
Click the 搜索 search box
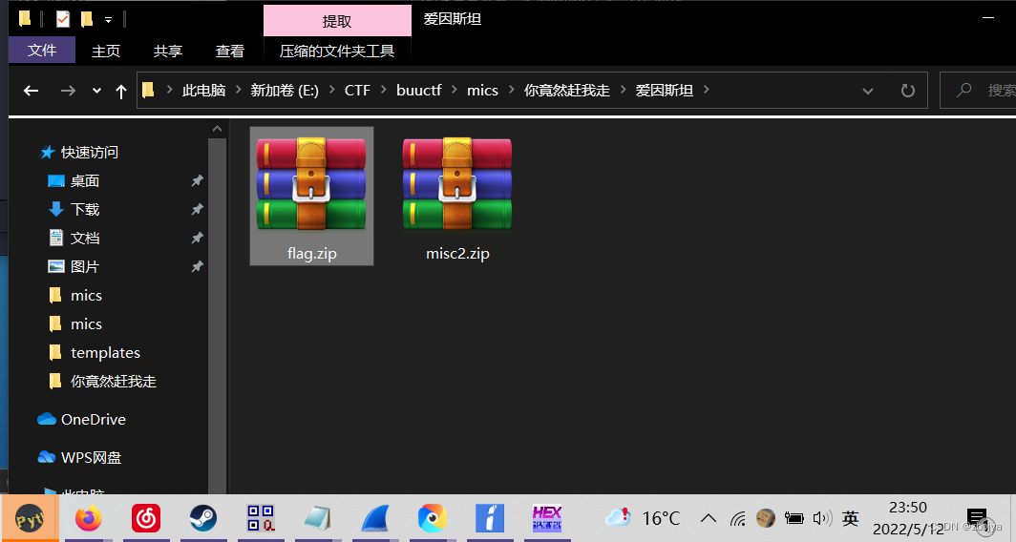point(979,90)
